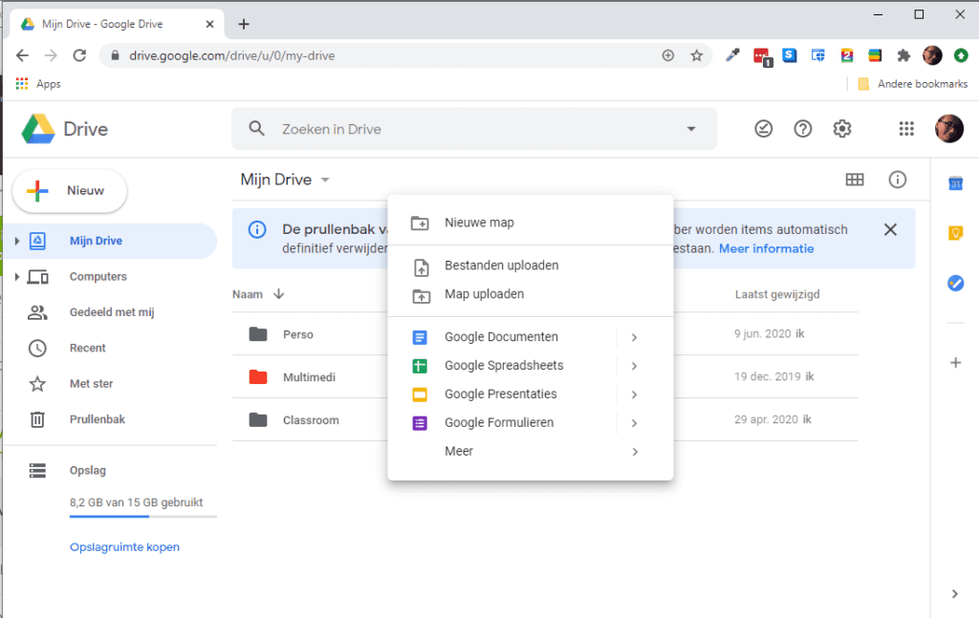Open the Meer informatie link

pos(766,248)
